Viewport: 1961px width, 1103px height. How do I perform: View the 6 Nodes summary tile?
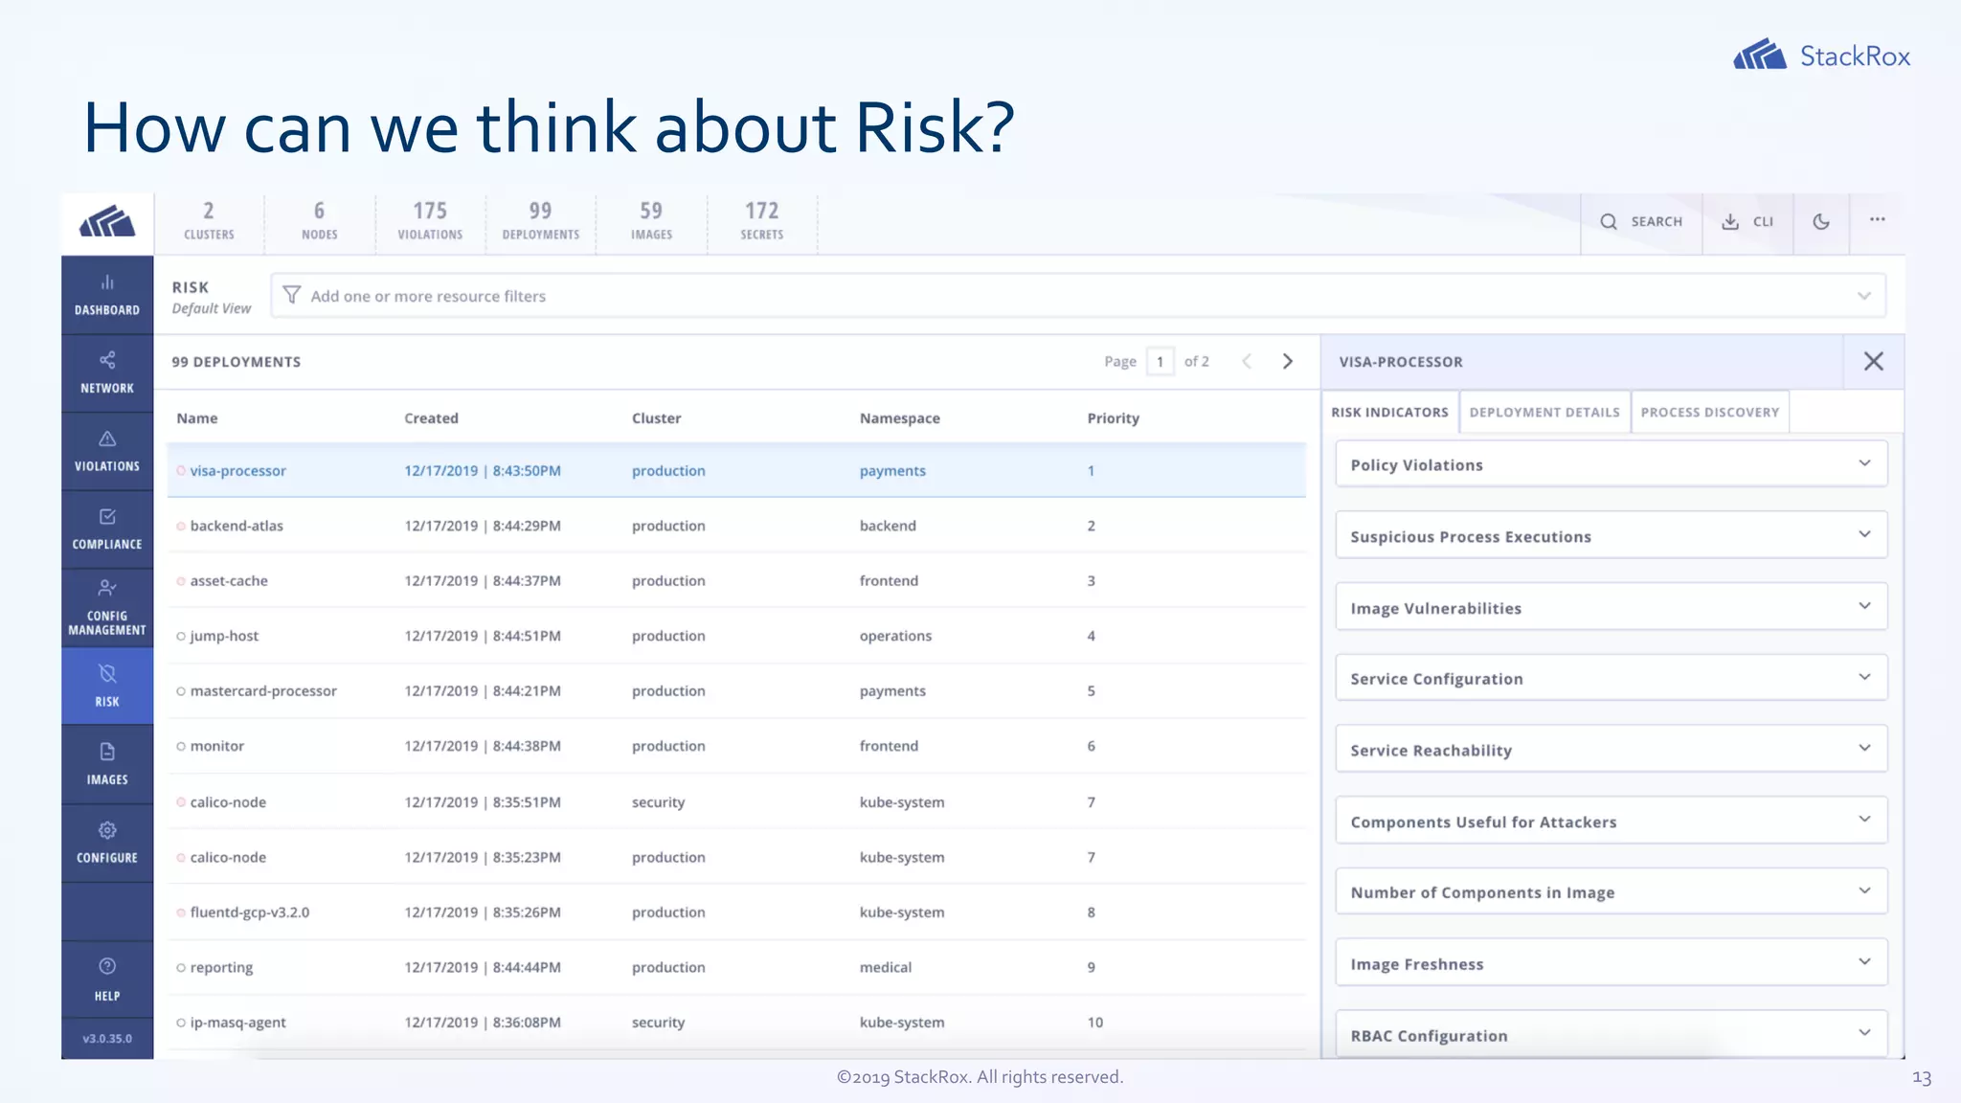pos(320,222)
